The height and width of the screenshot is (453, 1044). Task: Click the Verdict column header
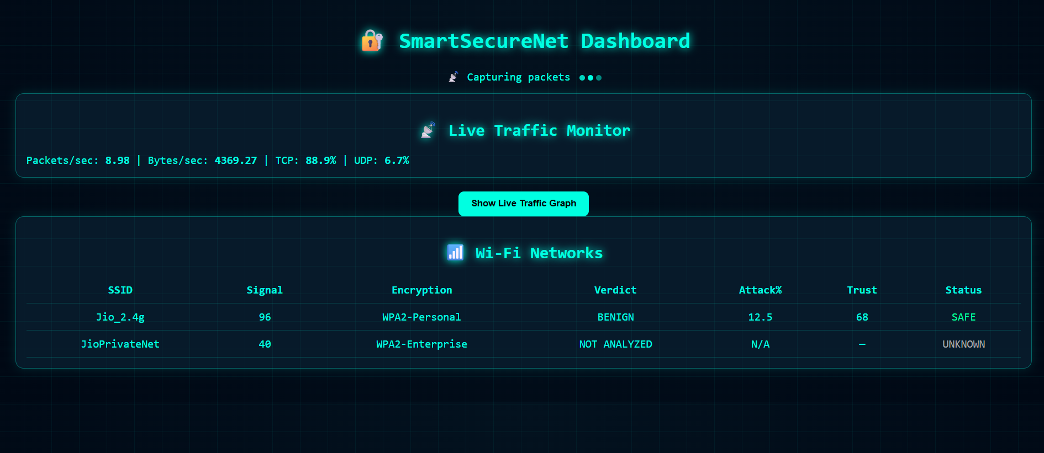[x=615, y=290]
